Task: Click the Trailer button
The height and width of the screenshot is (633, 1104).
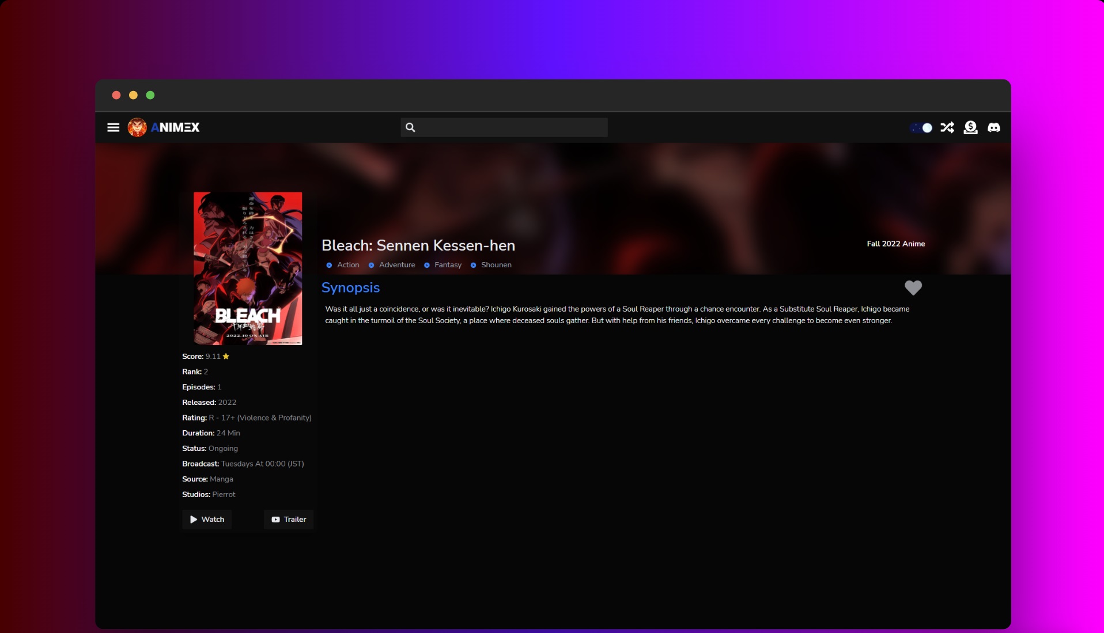Action: [x=289, y=520]
